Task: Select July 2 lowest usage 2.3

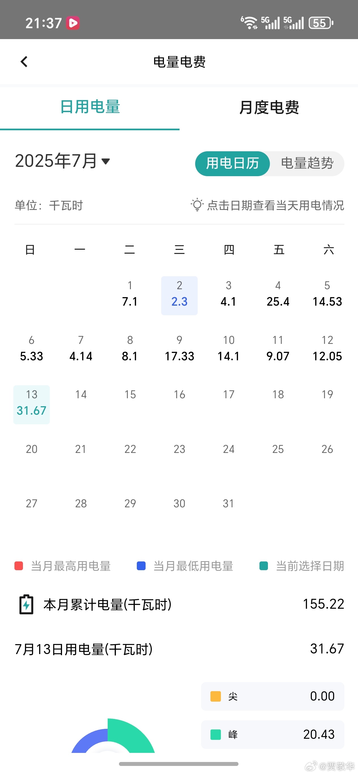Action: pyautogui.click(x=179, y=295)
